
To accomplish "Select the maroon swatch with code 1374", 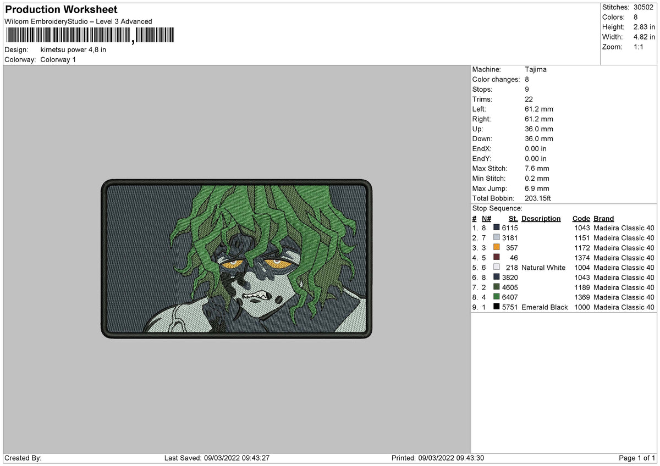I will (x=497, y=257).
